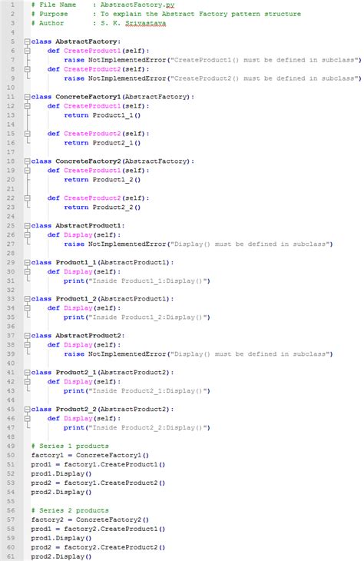Viewport: 364px width, 561px height.
Task: Click line number 61 in the gutter
Action: coord(11,556)
